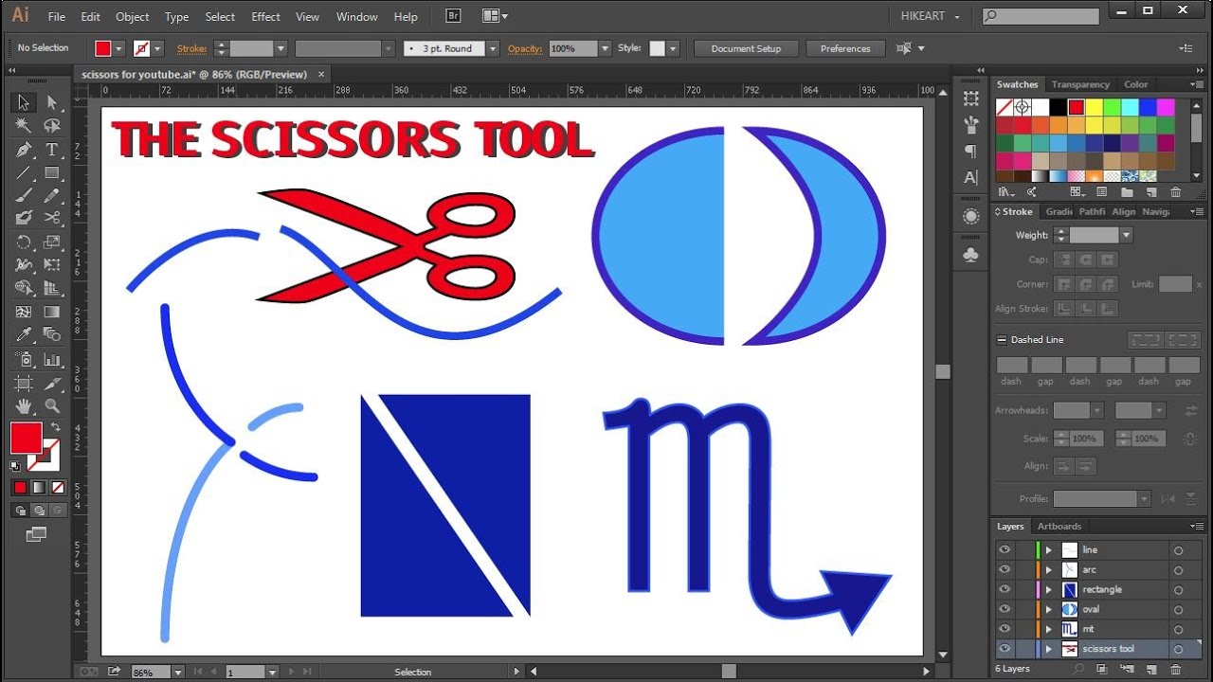Open the Effect menu
The image size is (1213, 682).
[265, 17]
